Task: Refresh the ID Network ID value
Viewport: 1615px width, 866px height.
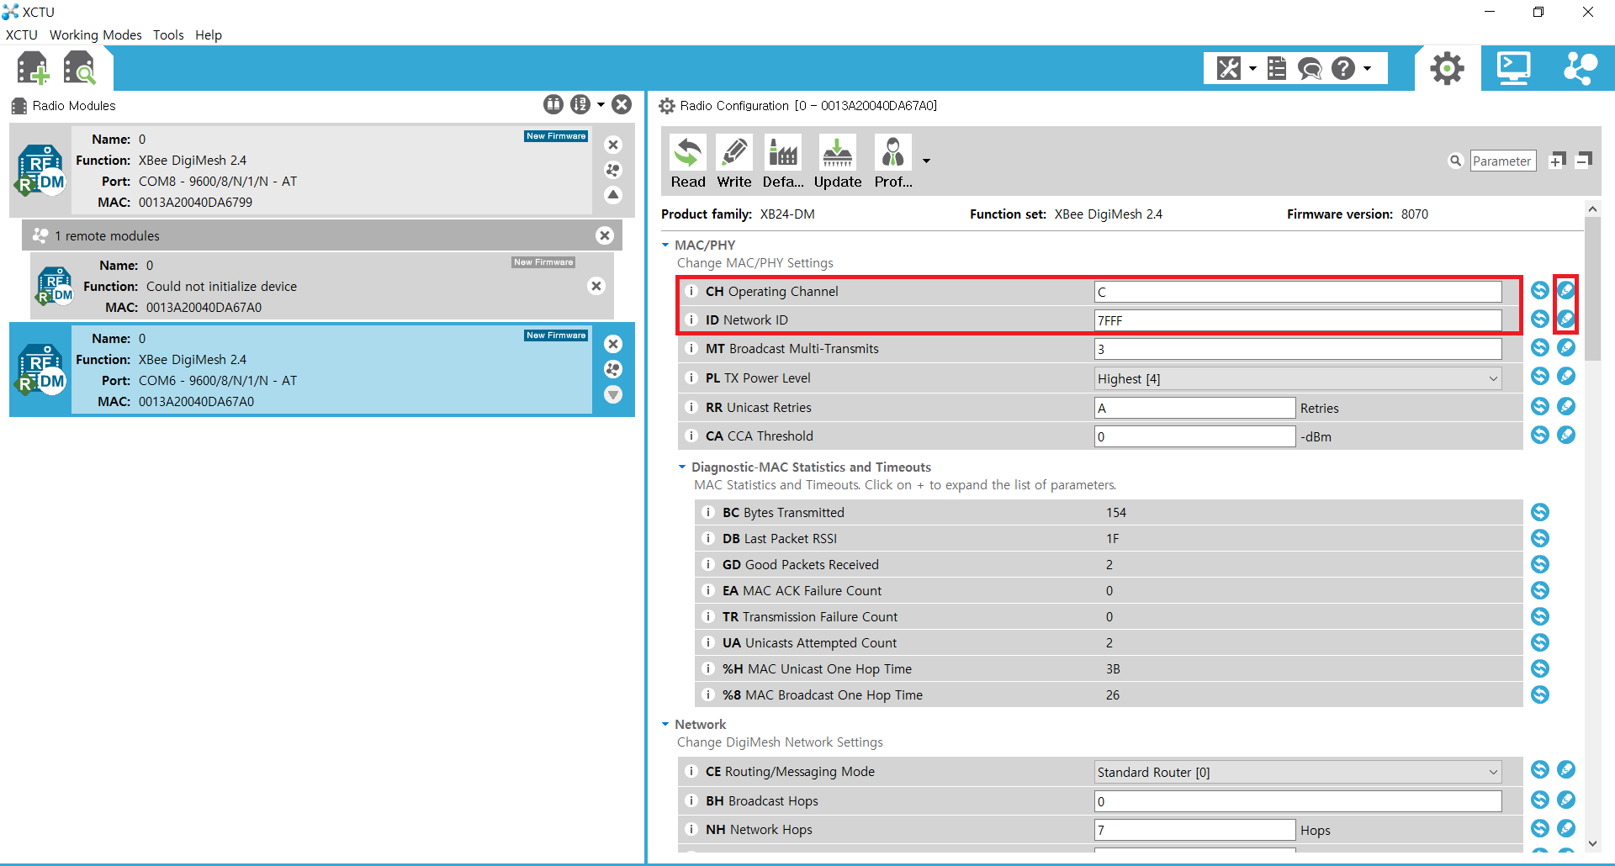Action: 1539,319
